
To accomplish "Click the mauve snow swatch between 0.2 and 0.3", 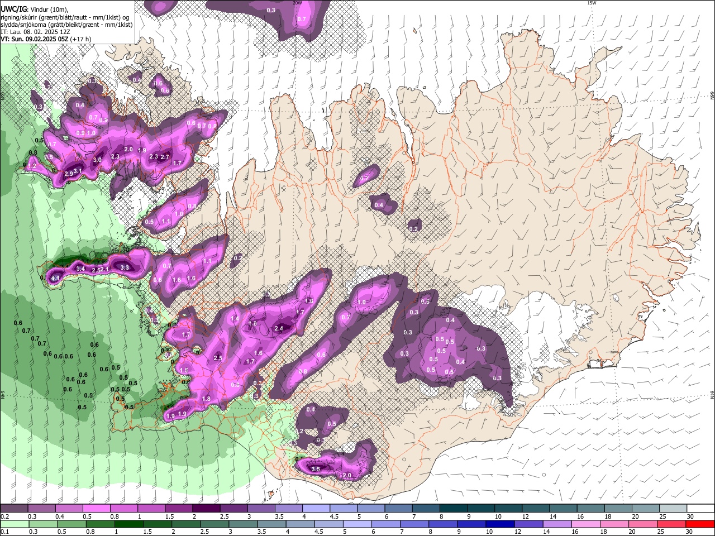I will 14,509.
